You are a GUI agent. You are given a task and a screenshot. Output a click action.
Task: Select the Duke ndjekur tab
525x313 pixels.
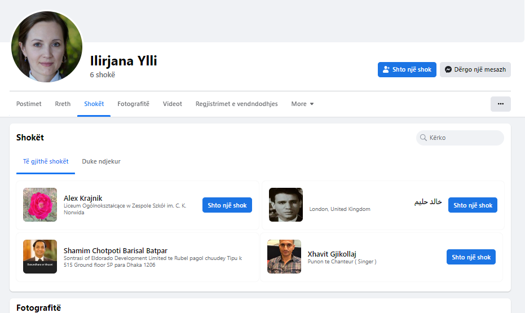101,161
